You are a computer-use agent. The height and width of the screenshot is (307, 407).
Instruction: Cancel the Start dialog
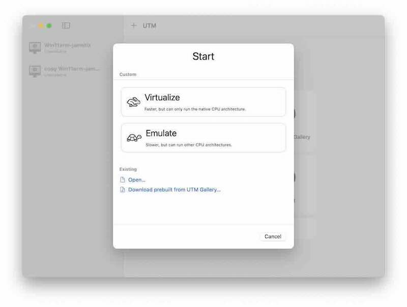pos(273,236)
